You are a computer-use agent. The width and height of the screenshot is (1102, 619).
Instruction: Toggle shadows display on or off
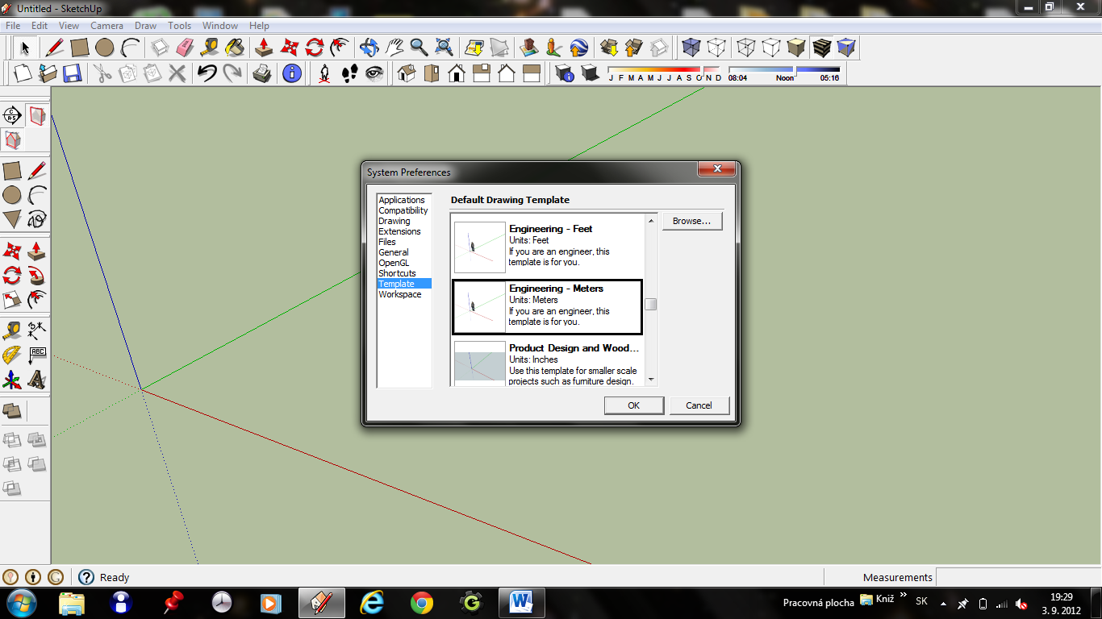click(590, 74)
